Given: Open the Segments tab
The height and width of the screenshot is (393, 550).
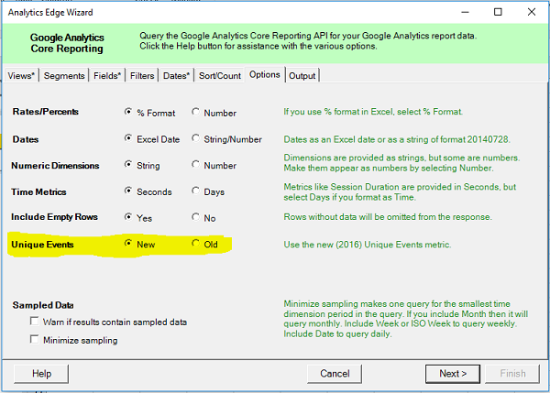Looking at the screenshot, I should point(64,75).
